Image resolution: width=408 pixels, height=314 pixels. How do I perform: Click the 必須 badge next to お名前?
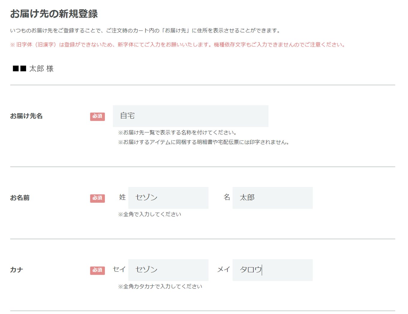coord(97,198)
